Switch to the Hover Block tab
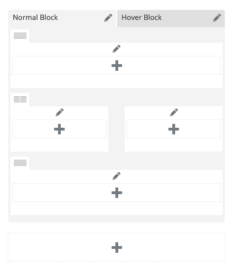Image resolution: width=232 pixels, height=271 pixels. 171,18
